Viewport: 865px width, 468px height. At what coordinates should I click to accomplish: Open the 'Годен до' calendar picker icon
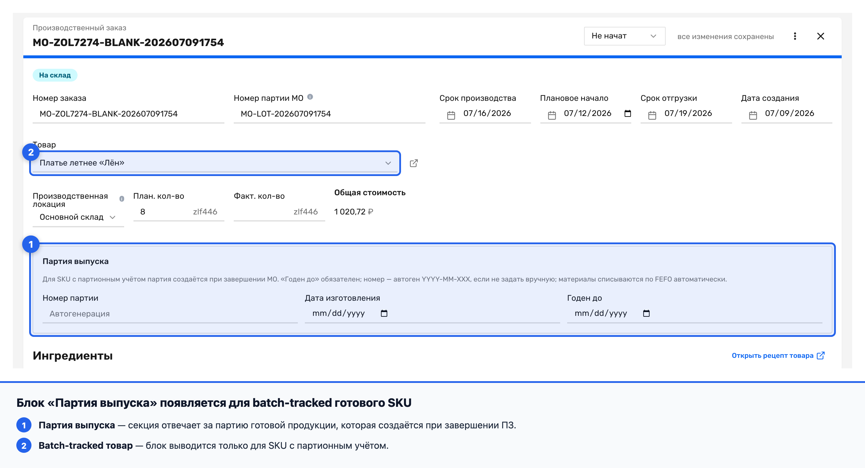[646, 313]
